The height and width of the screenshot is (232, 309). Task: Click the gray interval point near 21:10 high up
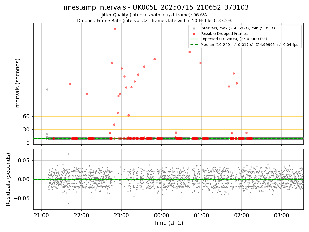(x=47, y=89)
